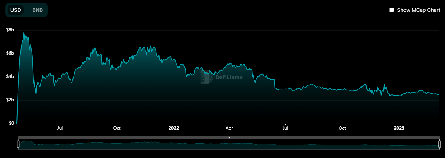Click the mini chart preview inside range slider
The height and width of the screenshot is (158, 445).
click(229, 145)
